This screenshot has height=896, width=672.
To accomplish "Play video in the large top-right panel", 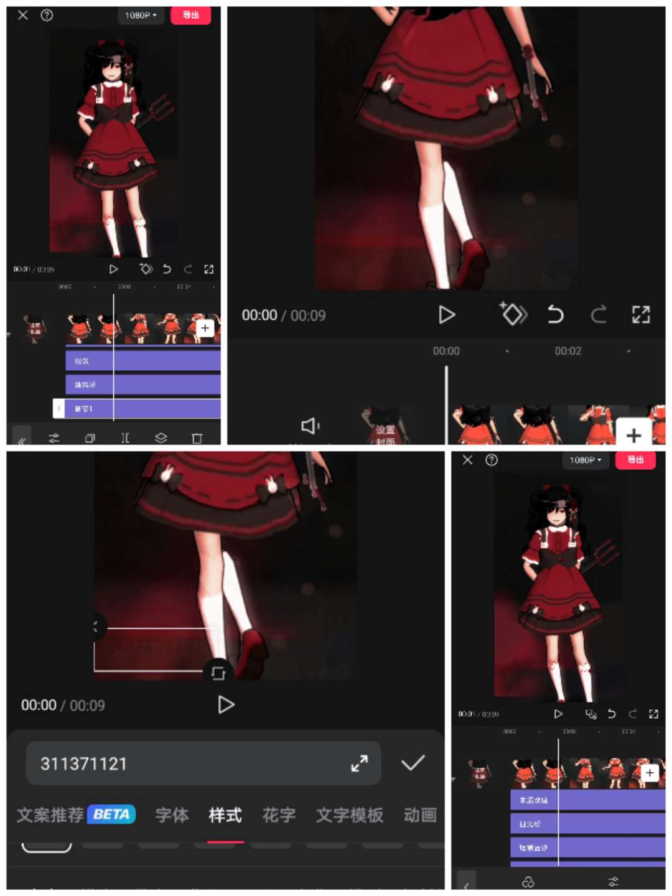I will pos(446,315).
